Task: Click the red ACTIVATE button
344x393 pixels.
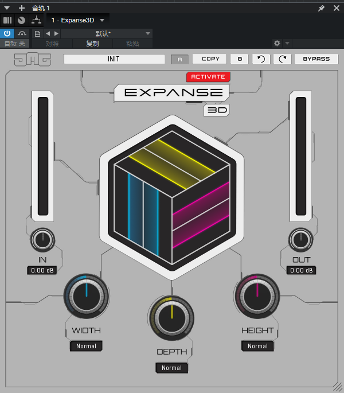Action: (x=208, y=77)
